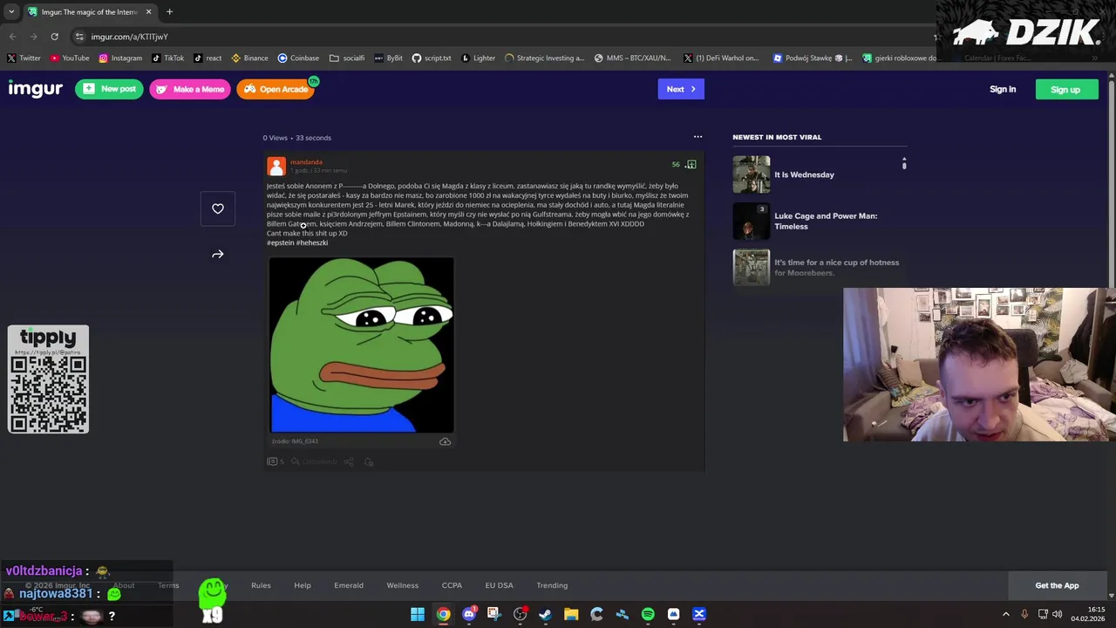Close the Imgur browser tab
This screenshot has width=1116, height=628.
pyautogui.click(x=148, y=12)
